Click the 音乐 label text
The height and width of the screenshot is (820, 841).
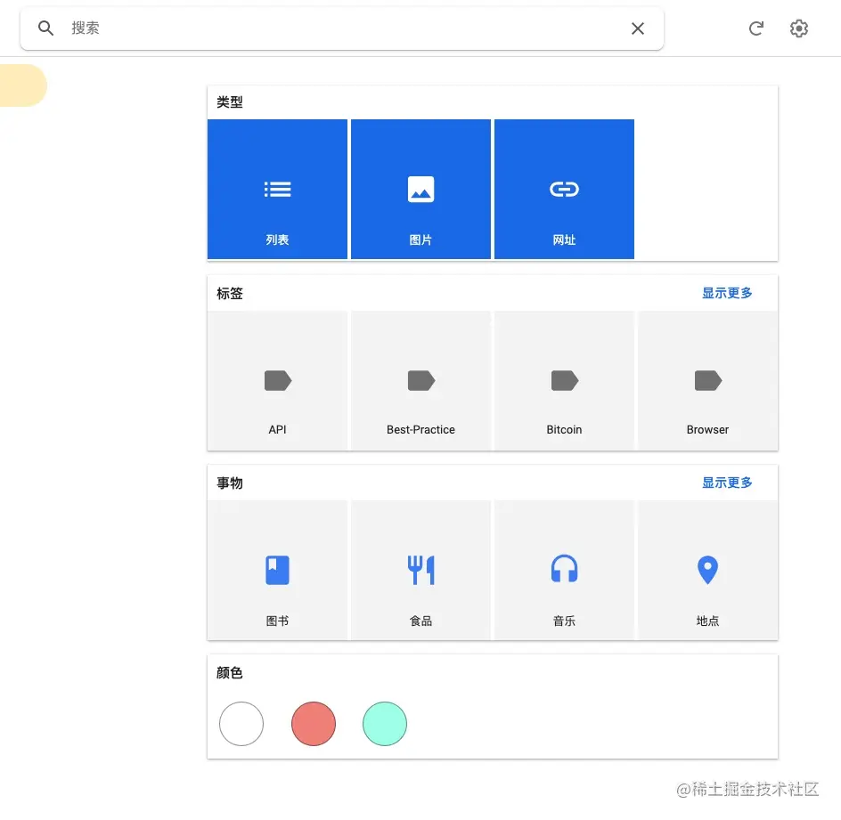coord(564,621)
